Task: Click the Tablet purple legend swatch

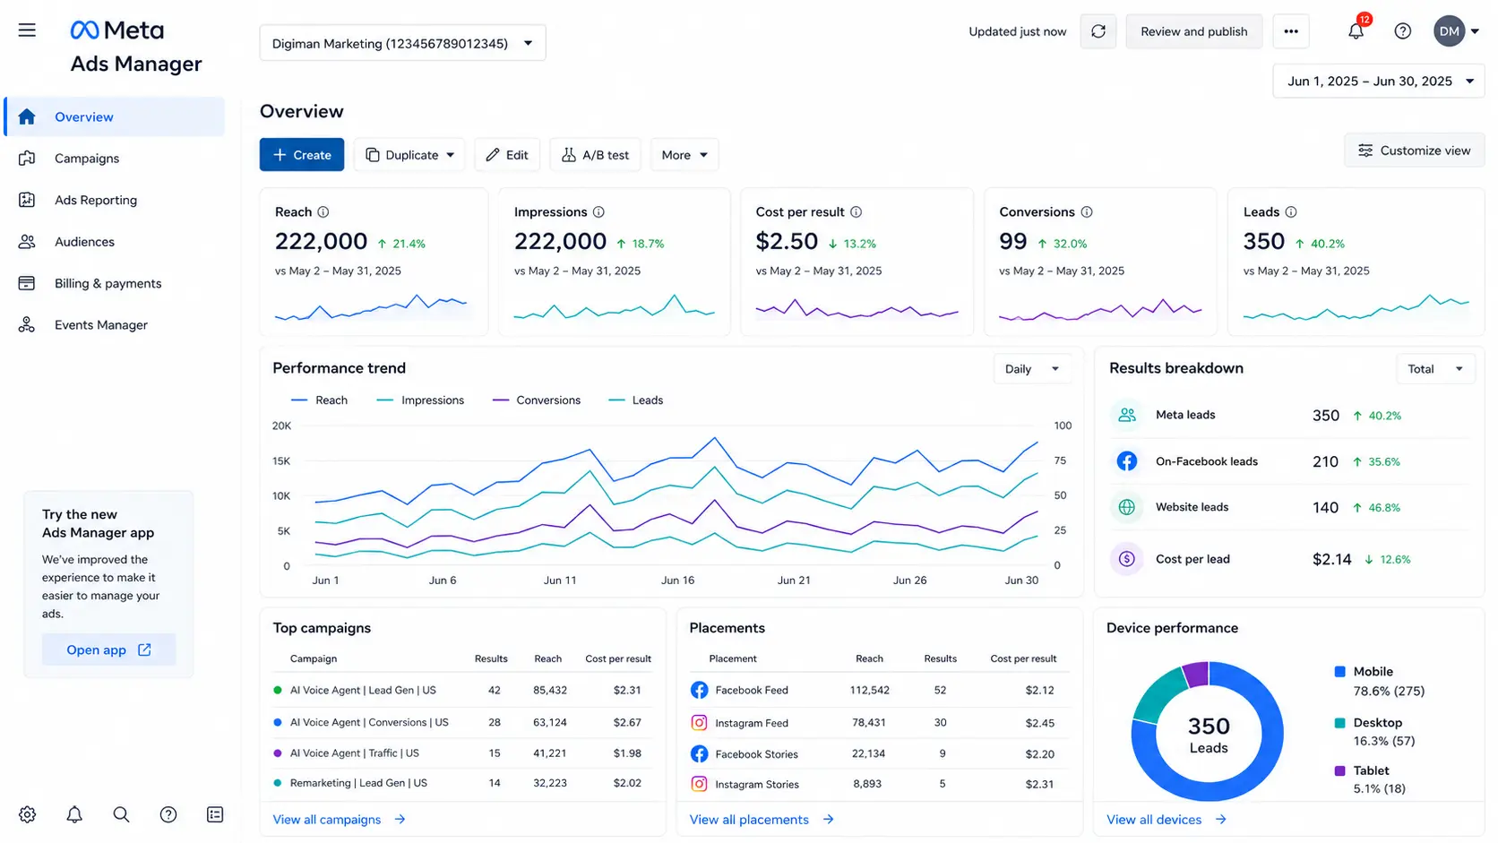Action: click(x=1340, y=770)
